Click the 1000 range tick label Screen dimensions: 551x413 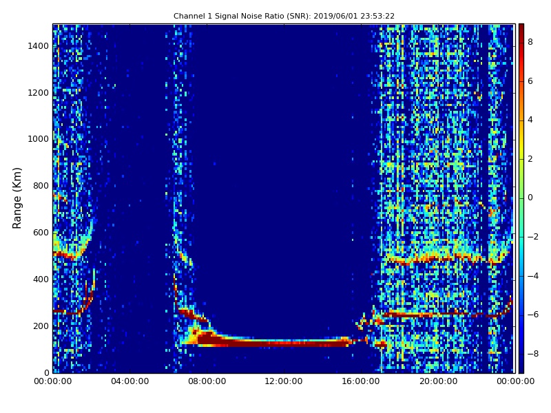[x=39, y=139]
